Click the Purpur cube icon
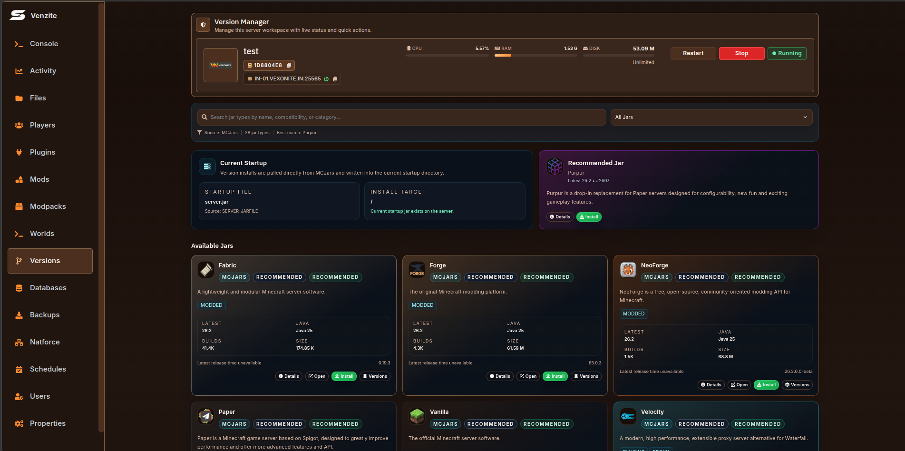 [555, 167]
